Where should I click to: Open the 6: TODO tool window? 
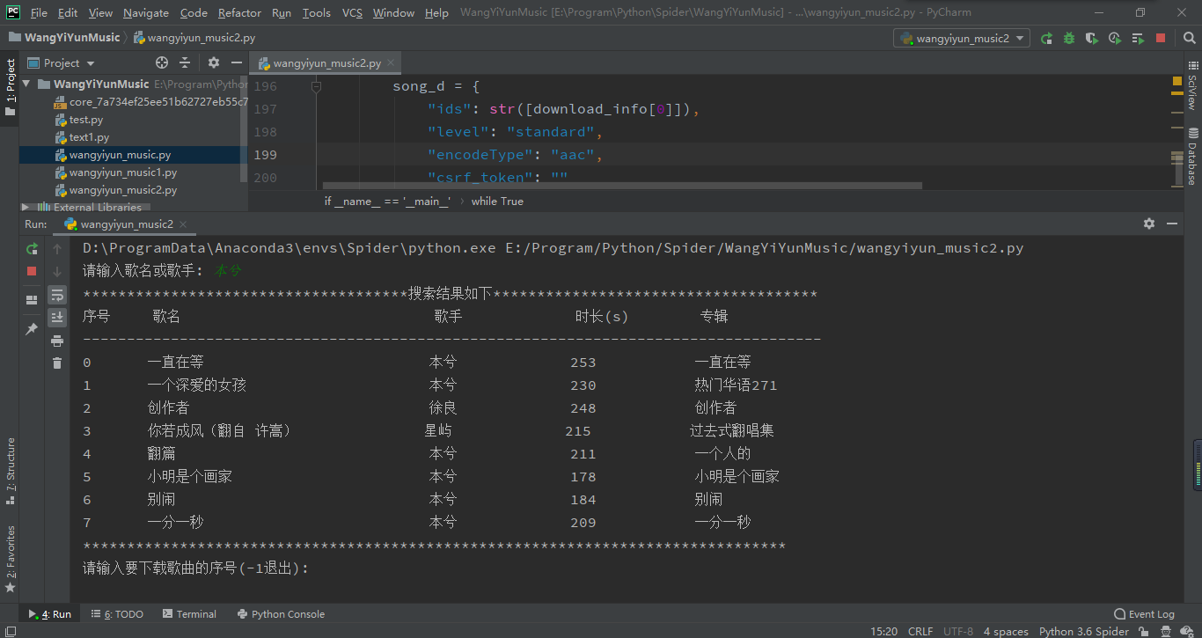tap(117, 614)
